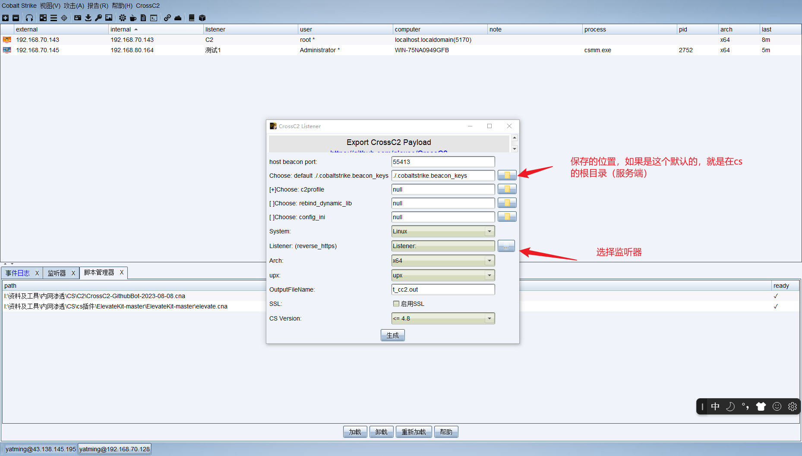The width and height of the screenshot is (802, 456).
Task: Switch input method Chinese/English 中 indicator
Action: (715, 406)
